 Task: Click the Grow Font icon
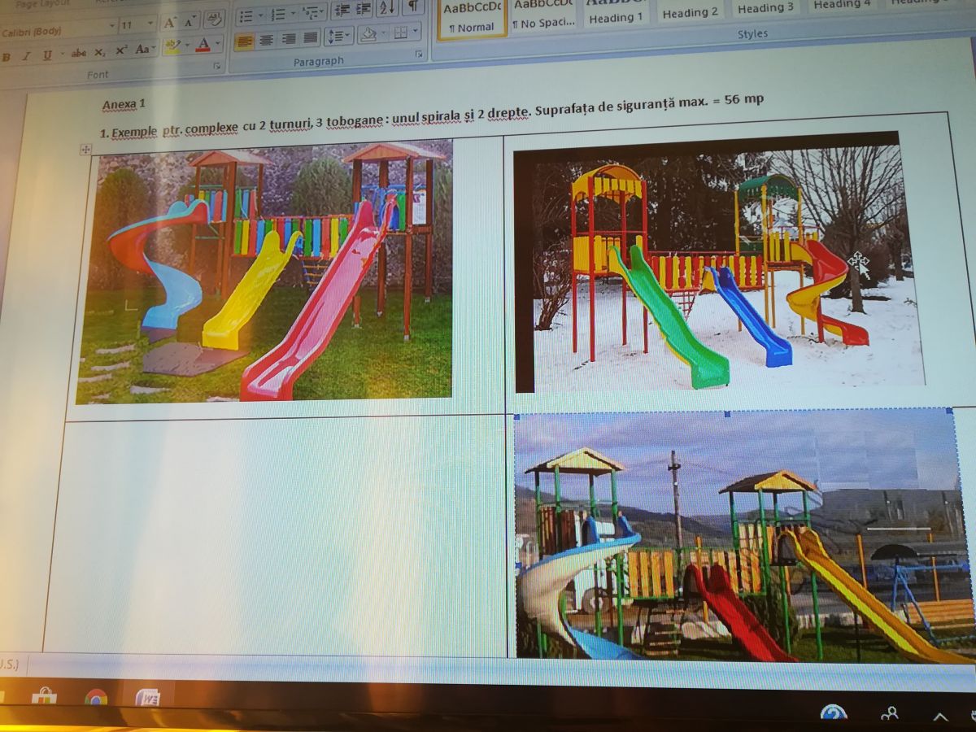pos(169,22)
